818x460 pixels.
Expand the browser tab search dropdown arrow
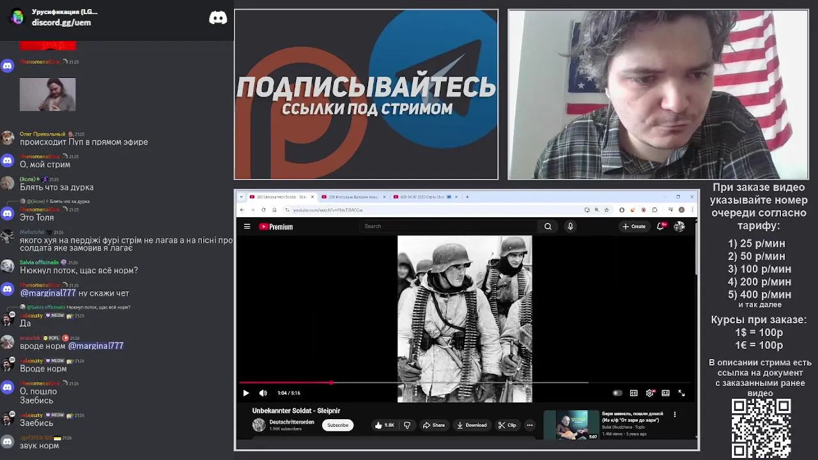[243, 197]
